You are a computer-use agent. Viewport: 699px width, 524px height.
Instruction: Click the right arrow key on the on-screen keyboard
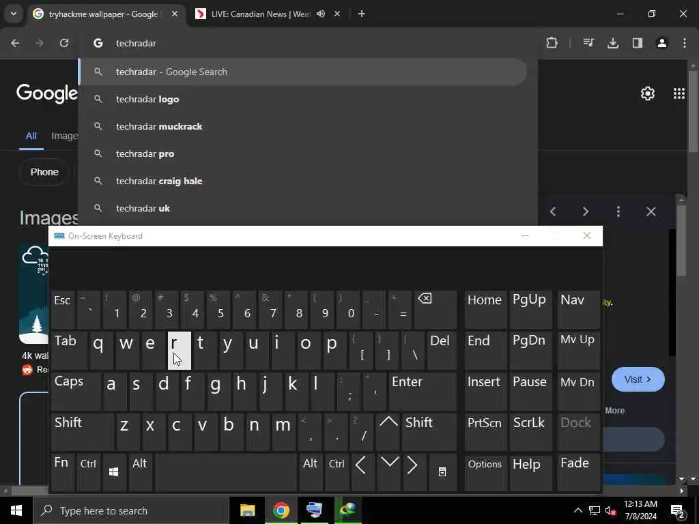click(414, 472)
